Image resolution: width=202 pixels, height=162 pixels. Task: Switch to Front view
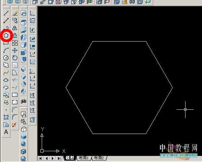[24, 52]
